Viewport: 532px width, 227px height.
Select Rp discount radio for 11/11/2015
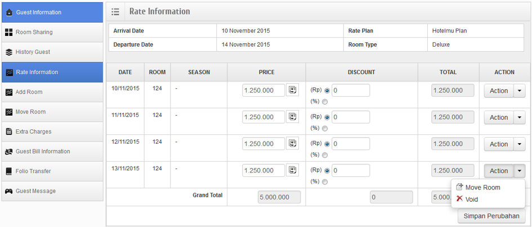[x=327, y=117]
